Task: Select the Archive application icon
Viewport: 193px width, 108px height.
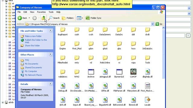Action: [91, 72]
